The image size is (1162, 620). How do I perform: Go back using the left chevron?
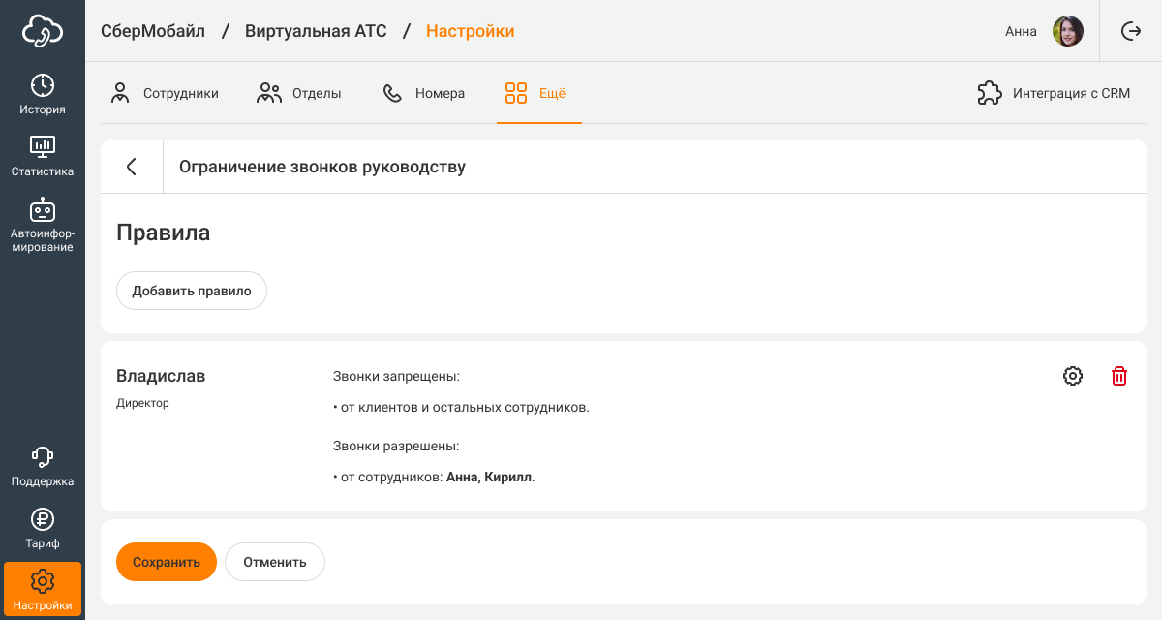click(x=132, y=167)
